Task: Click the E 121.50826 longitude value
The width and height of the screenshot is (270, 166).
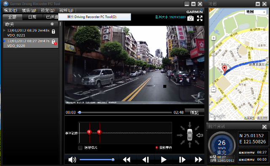Action: (x=253, y=142)
